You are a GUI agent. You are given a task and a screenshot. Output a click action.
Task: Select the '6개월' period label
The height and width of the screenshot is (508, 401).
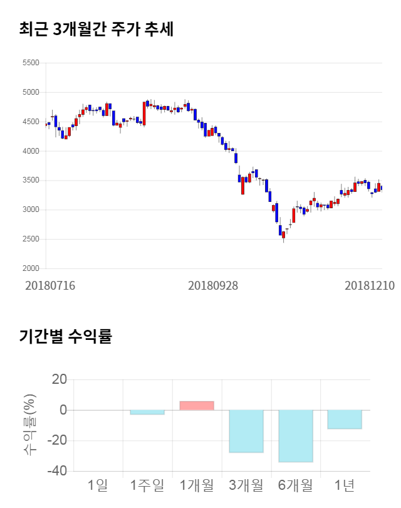[296, 485]
